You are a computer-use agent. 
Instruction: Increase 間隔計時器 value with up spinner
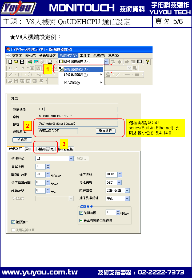coord(48,173)
